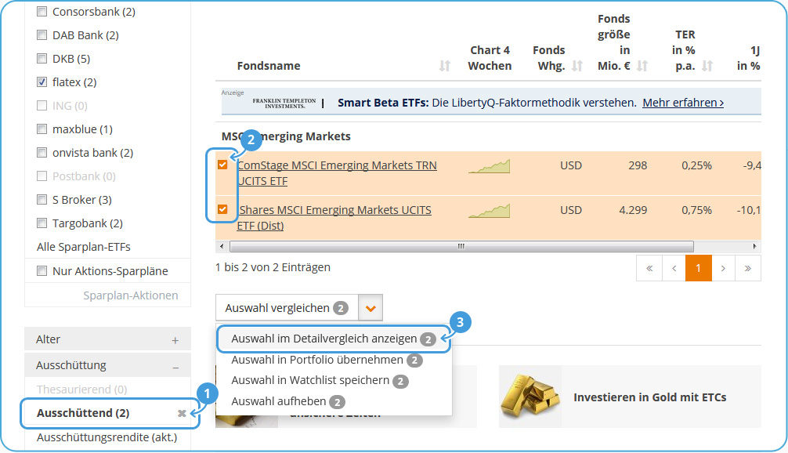Viewport: 788px width, 453px height.
Task: Open iShares MSCI Emerging Markets UCITS link
Action: pyautogui.click(x=334, y=218)
